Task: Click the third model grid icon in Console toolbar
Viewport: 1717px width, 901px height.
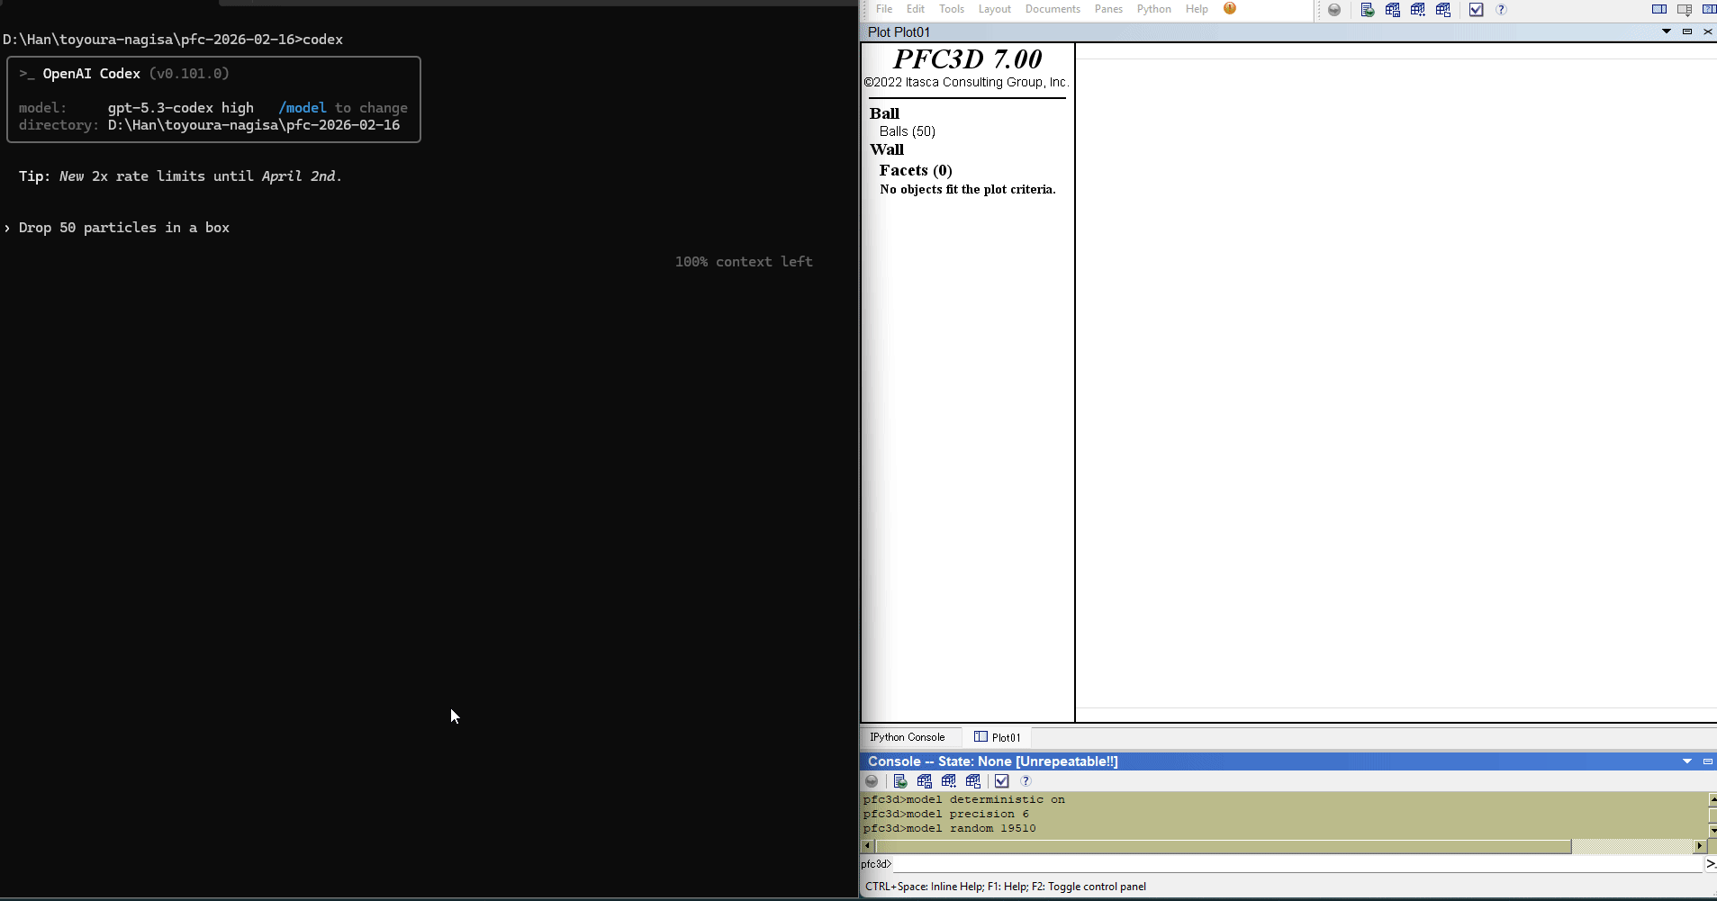Action: click(973, 781)
